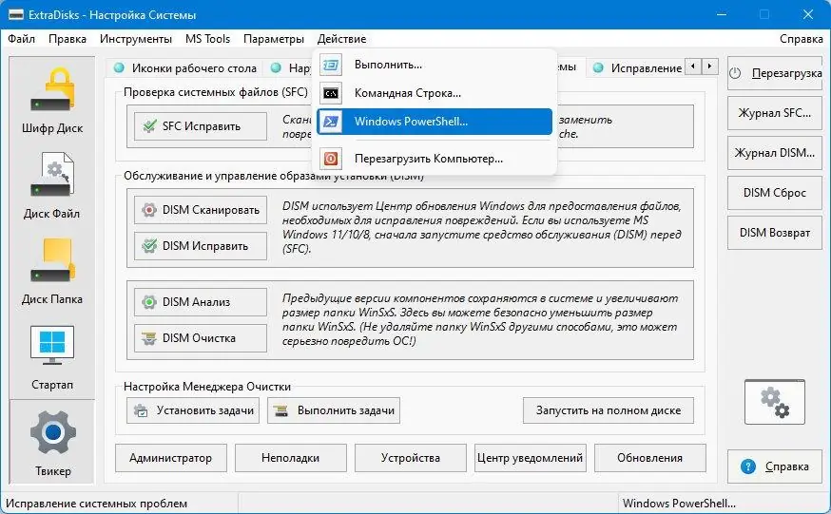Click the green dot on Иконки рабочего стола tab
831x514 pixels.
click(x=119, y=67)
